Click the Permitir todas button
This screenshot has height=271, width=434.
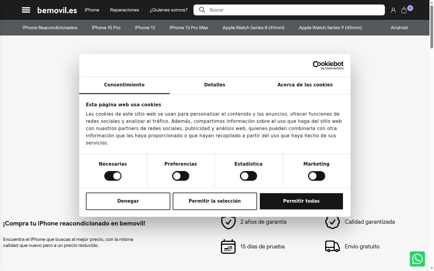tap(301, 201)
